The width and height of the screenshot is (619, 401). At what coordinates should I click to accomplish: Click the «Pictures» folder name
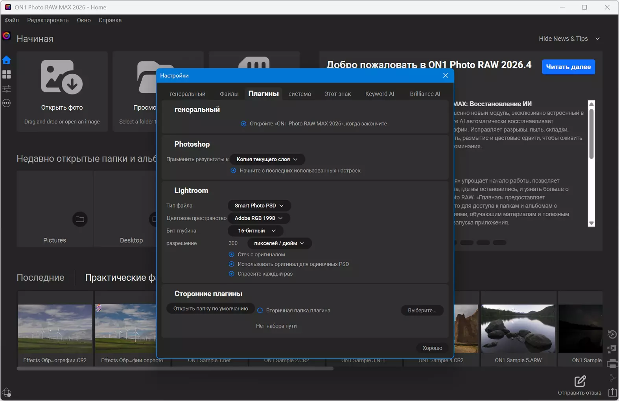(x=55, y=240)
